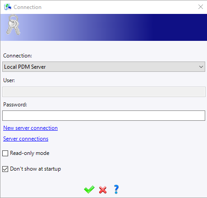Screen dimensions: 207x198
Task: Confirm login with the green checkmark
Action: [89, 189]
